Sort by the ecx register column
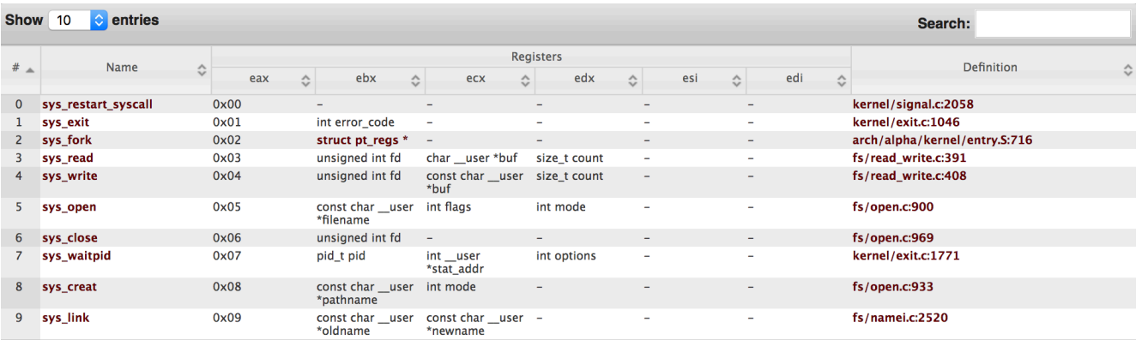The width and height of the screenshot is (1142, 340). 480,81
